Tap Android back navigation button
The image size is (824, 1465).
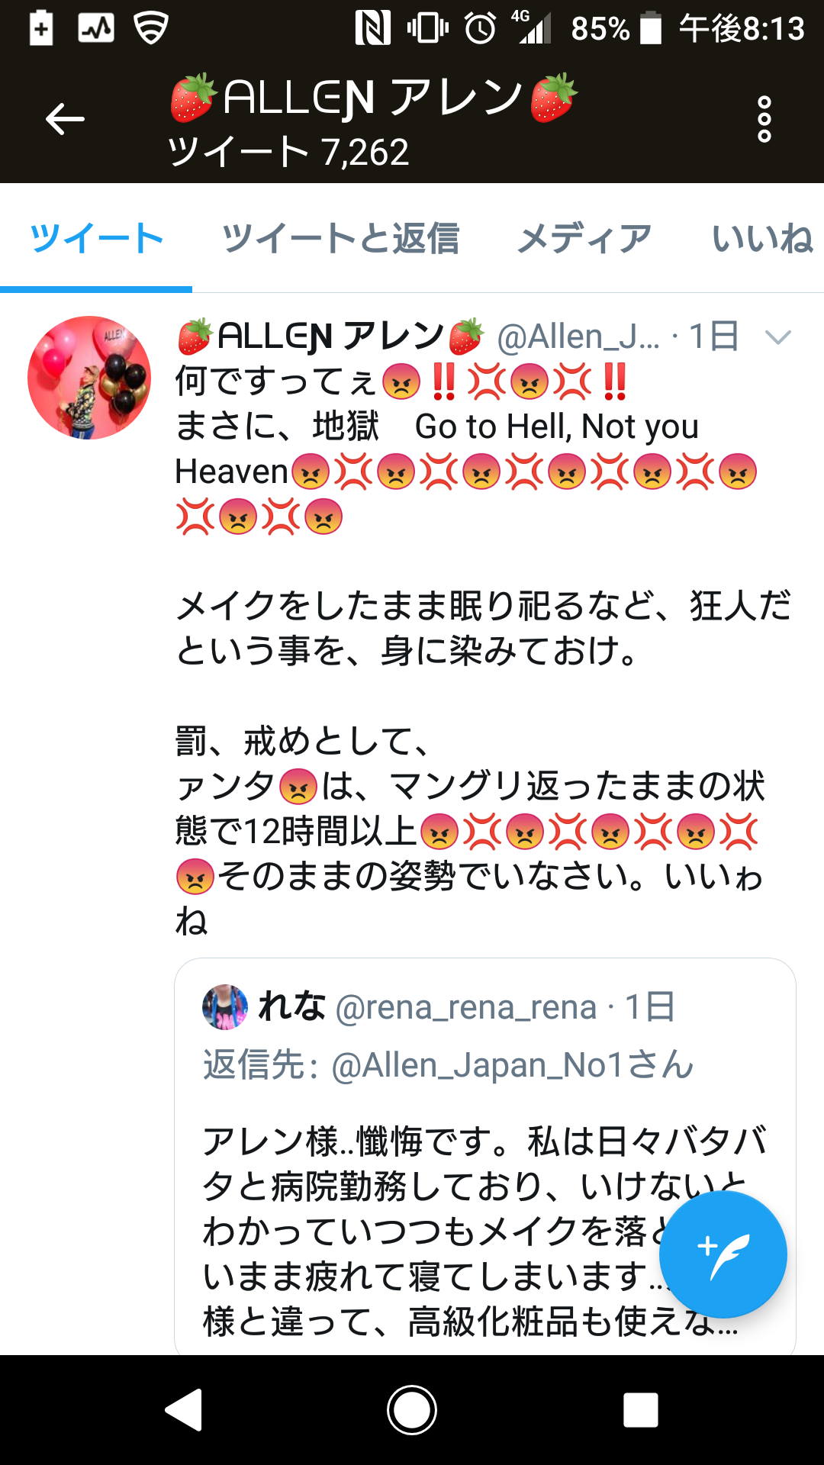[184, 1409]
